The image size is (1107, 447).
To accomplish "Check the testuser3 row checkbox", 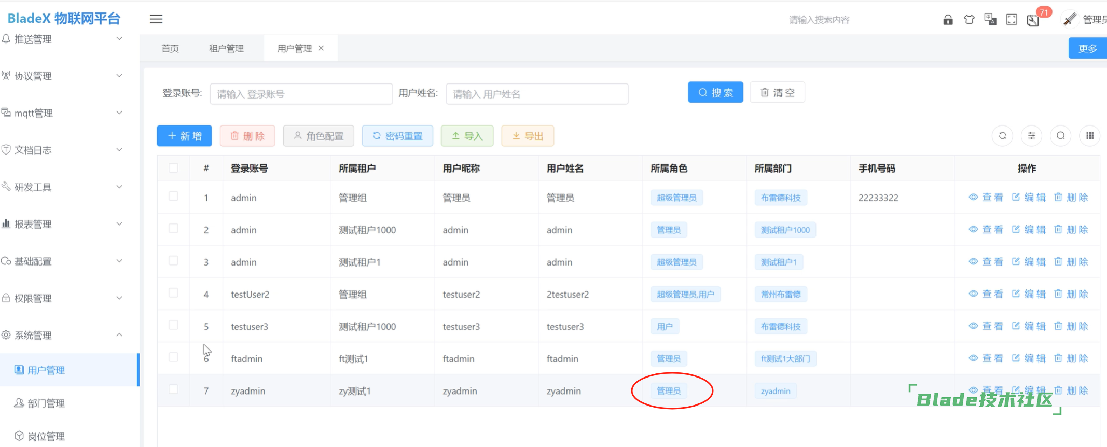I will click(x=173, y=325).
